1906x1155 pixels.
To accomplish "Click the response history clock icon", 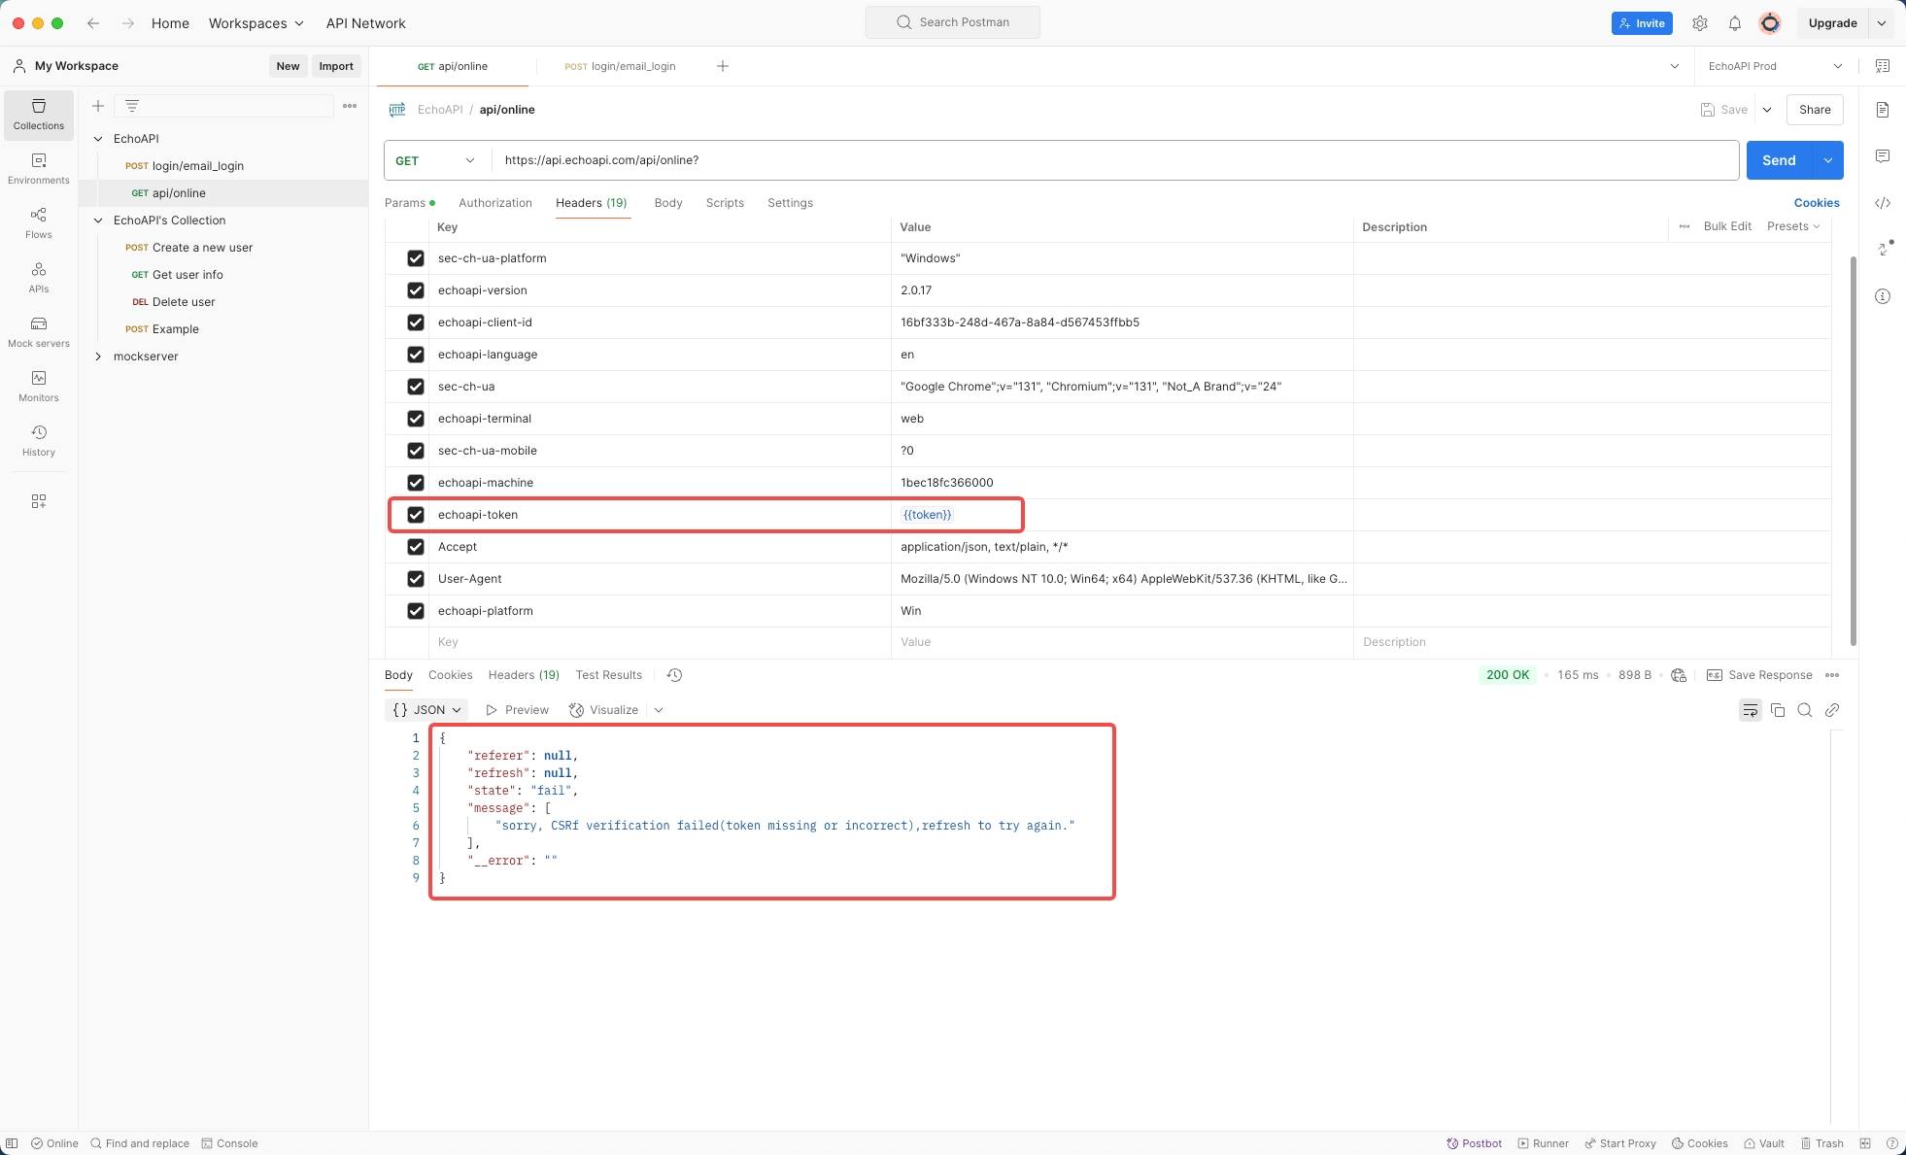I will point(674,675).
